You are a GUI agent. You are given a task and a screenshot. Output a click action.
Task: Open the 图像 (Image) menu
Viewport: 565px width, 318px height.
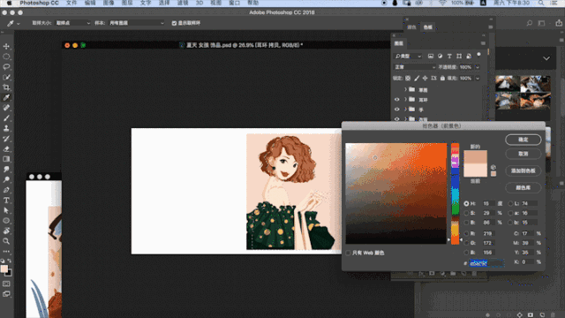109,3
